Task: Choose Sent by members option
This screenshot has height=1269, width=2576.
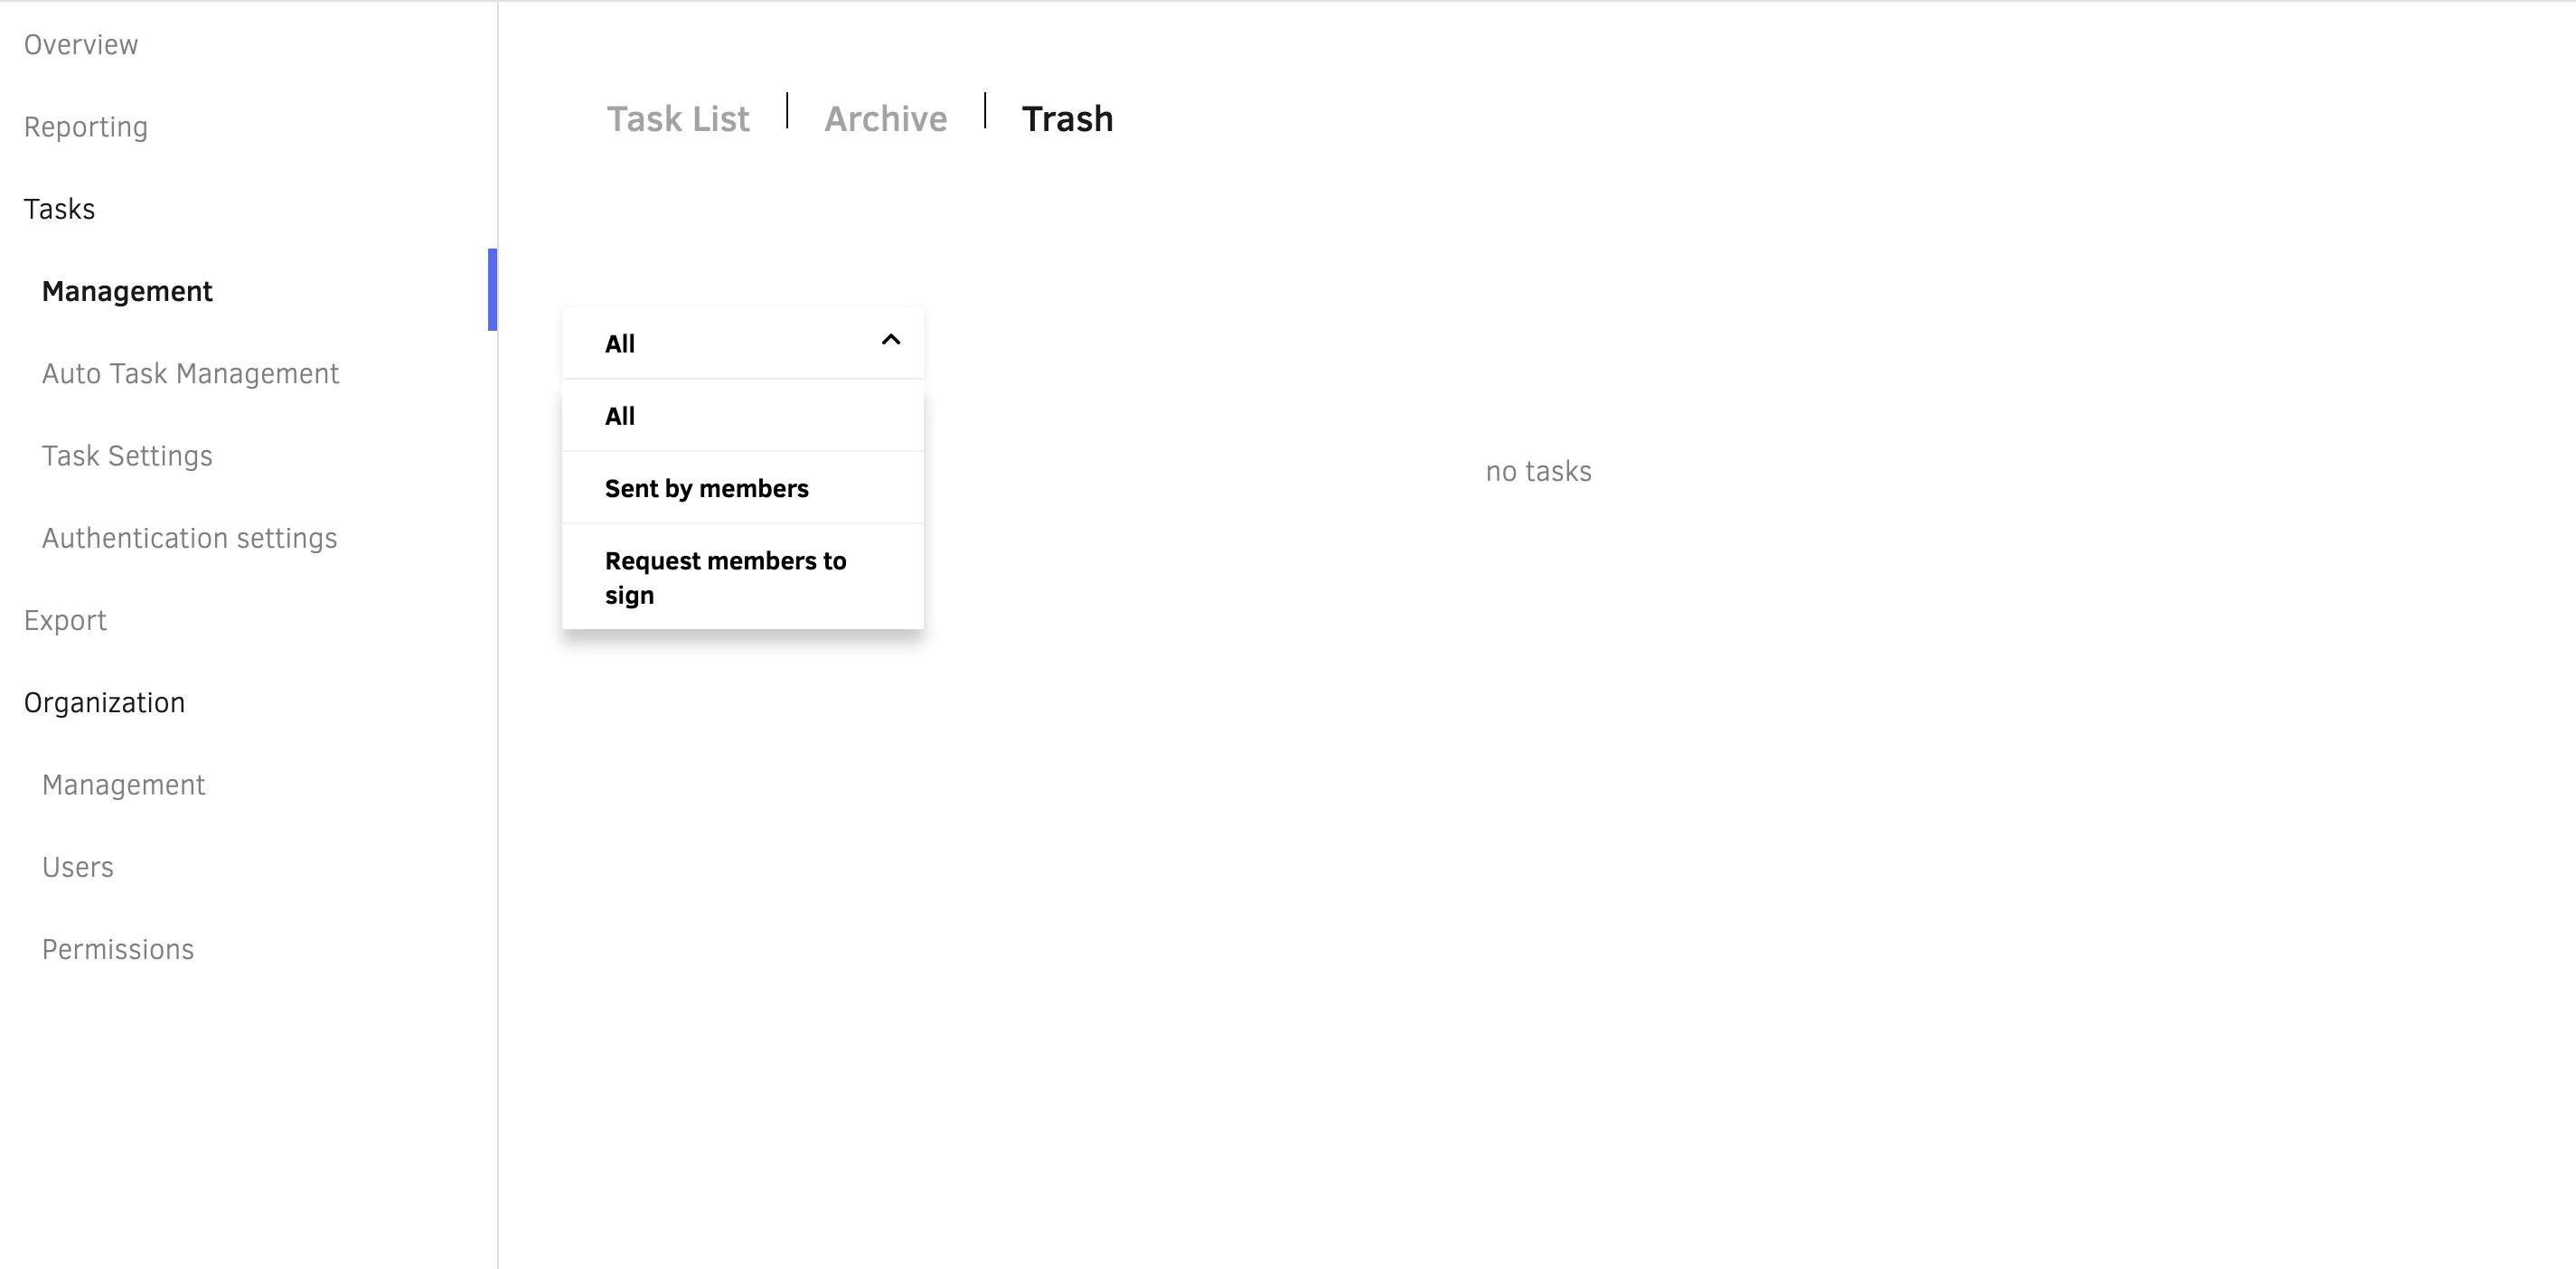Action: pyautogui.click(x=742, y=488)
